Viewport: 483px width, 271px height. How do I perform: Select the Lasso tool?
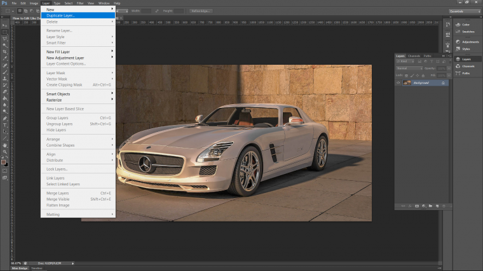point(4,39)
